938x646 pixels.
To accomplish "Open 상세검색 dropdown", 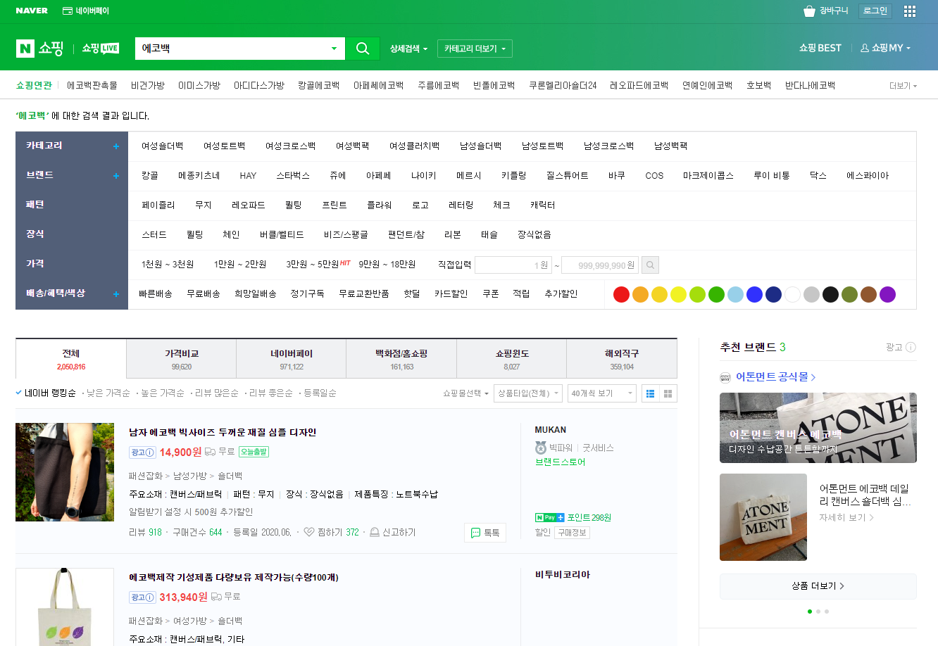I will [x=408, y=49].
